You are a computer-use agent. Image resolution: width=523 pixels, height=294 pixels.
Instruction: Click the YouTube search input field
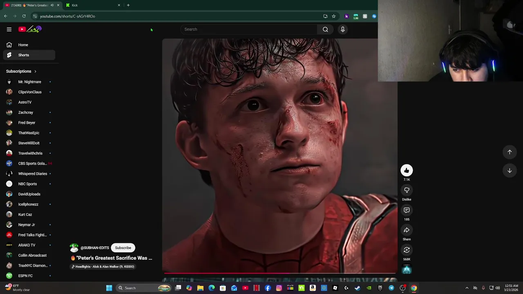pyautogui.click(x=249, y=29)
